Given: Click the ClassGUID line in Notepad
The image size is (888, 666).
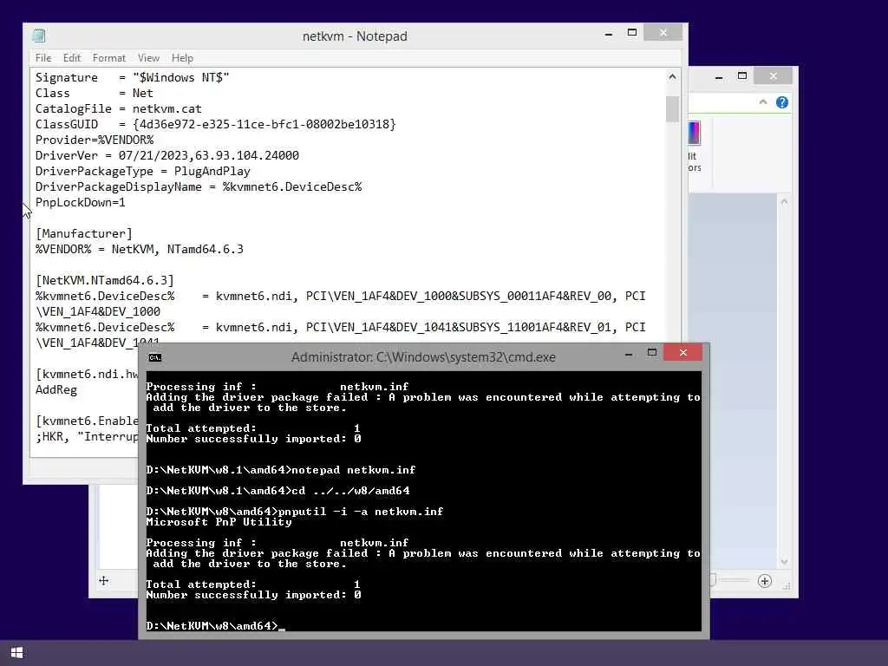Looking at the screenshot, I should (x=216, y=124).
